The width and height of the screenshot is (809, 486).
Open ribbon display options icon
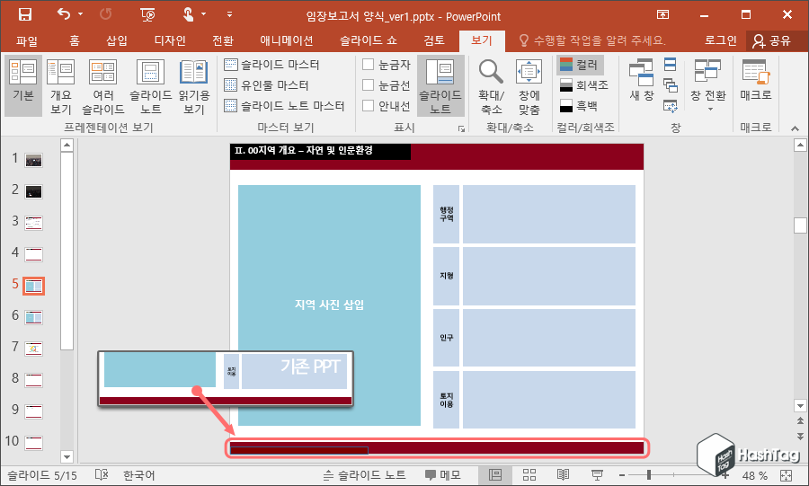663,14
